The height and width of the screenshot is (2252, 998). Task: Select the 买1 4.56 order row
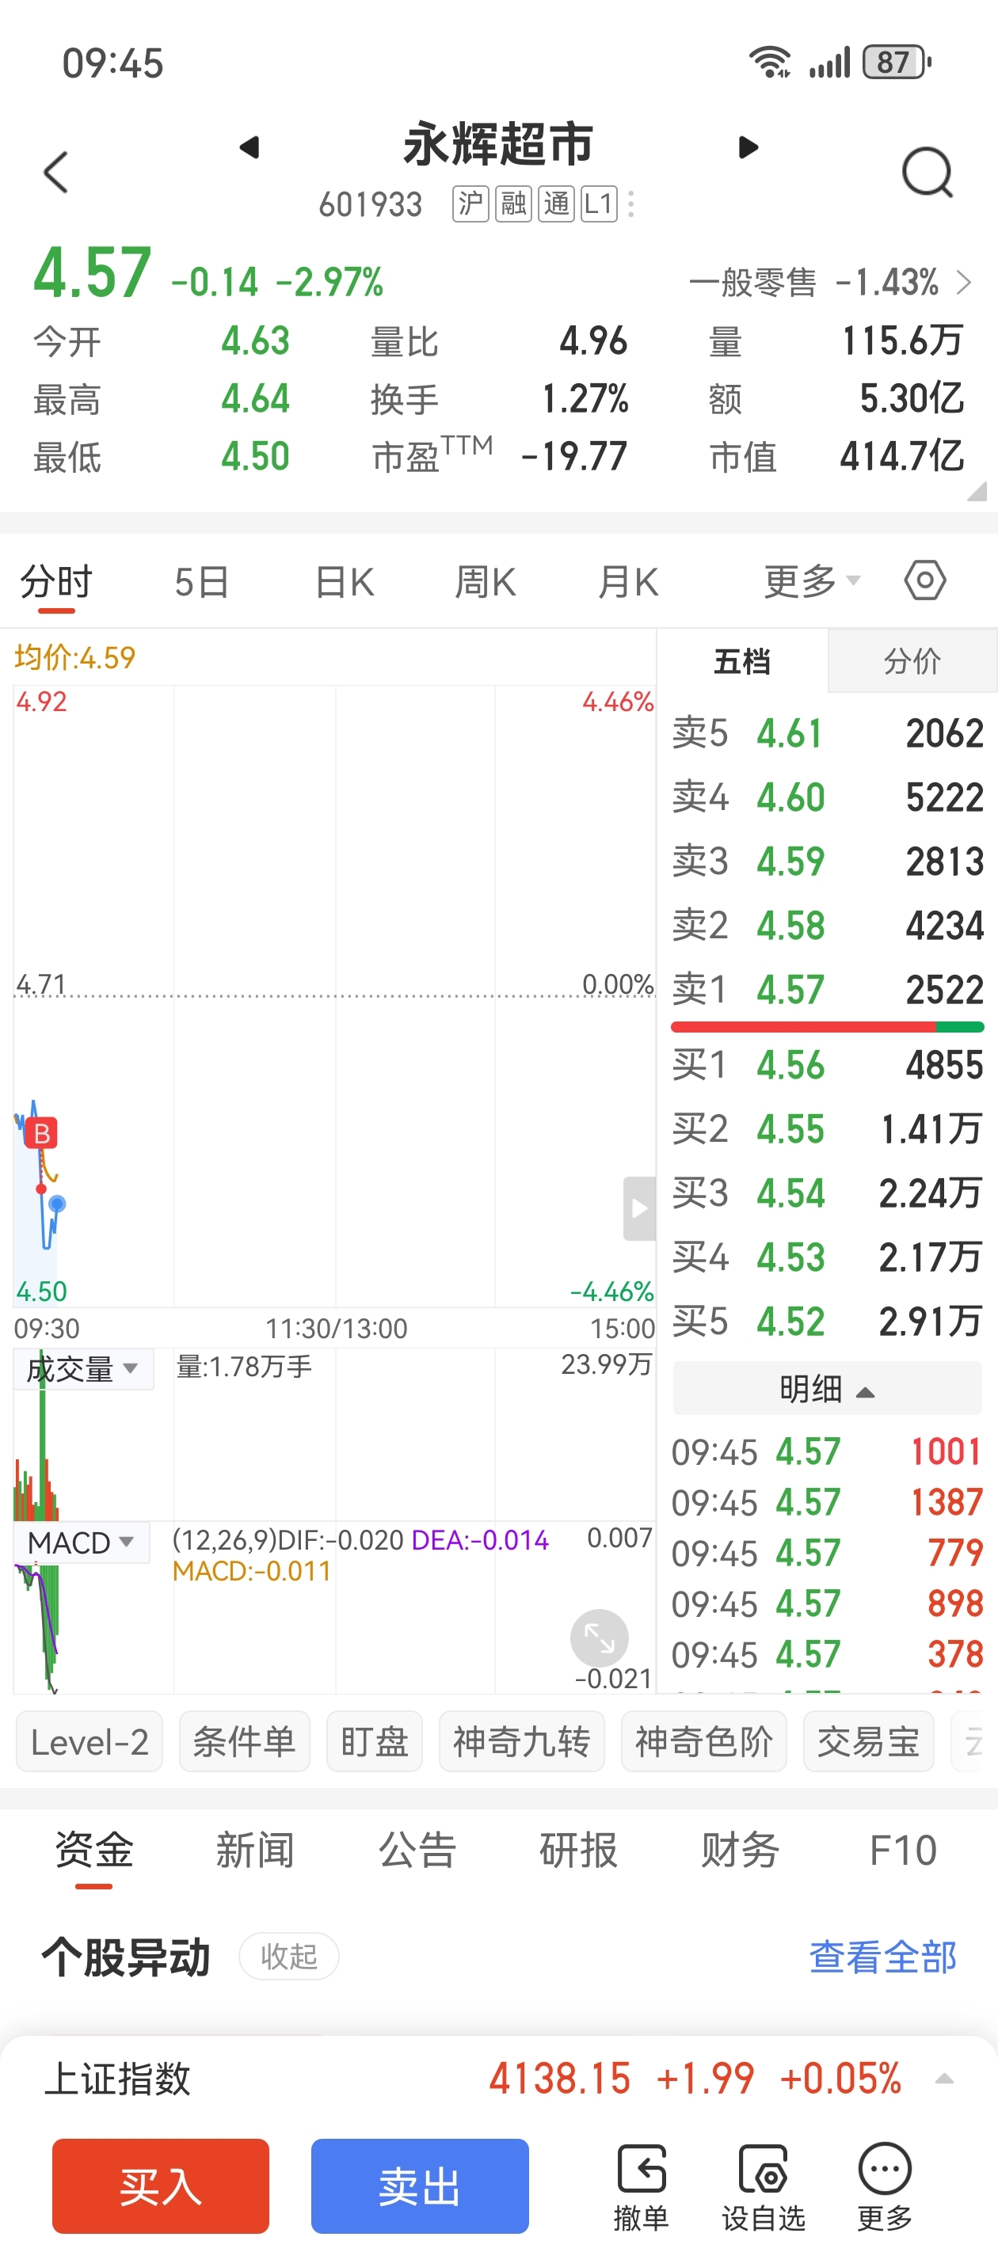tap(828, 1065)
